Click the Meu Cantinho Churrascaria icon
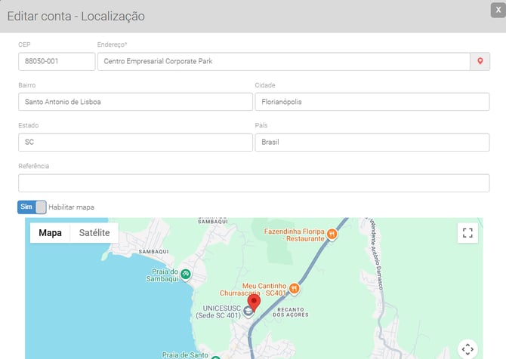 (295, 288)
